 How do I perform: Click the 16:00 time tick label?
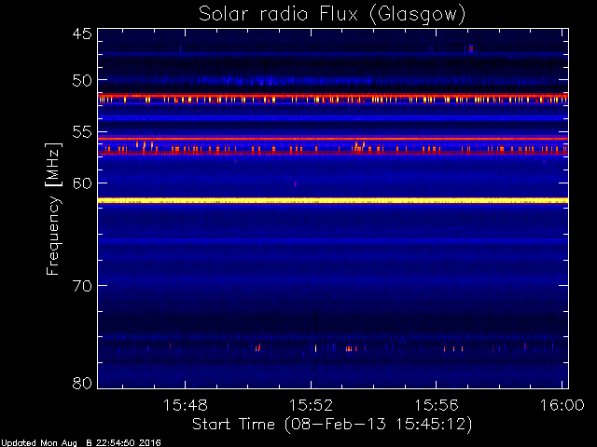(562, 406)
